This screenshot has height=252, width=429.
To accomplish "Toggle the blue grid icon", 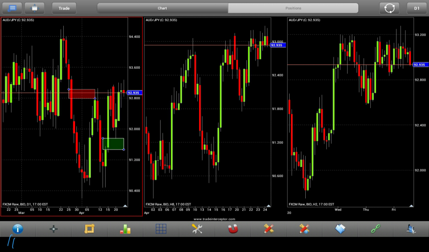I will pyautogui.click(x=161, y=229).
